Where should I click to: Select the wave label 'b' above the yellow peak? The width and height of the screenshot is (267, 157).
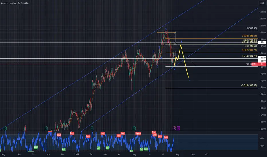[x=182, y=42]
